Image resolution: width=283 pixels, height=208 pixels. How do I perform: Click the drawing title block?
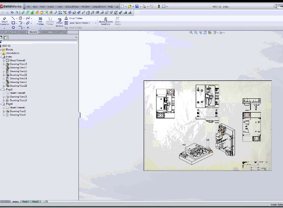coord(256,165)
